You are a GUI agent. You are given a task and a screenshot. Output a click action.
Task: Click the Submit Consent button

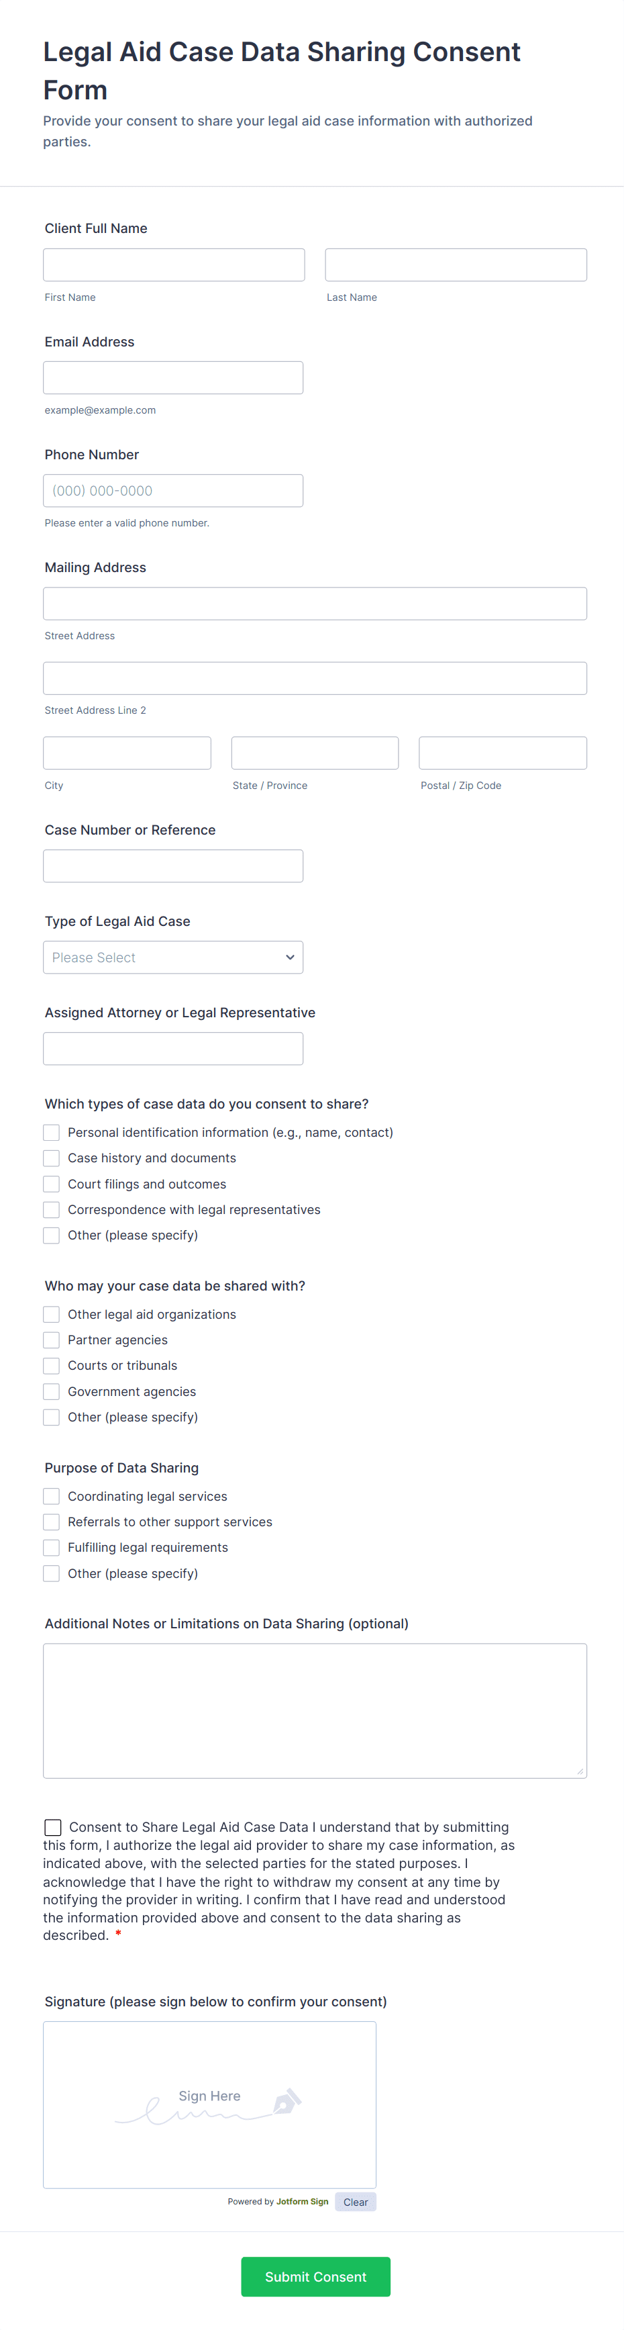tap(315, 2277)
